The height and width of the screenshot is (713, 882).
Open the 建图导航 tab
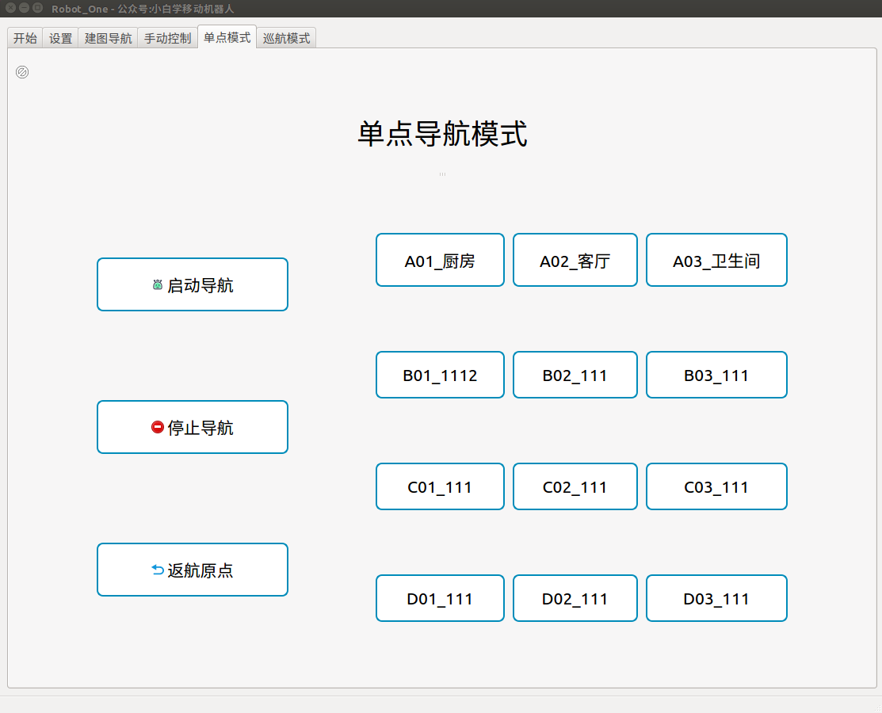pyautogui.click(x=108, y=38)
